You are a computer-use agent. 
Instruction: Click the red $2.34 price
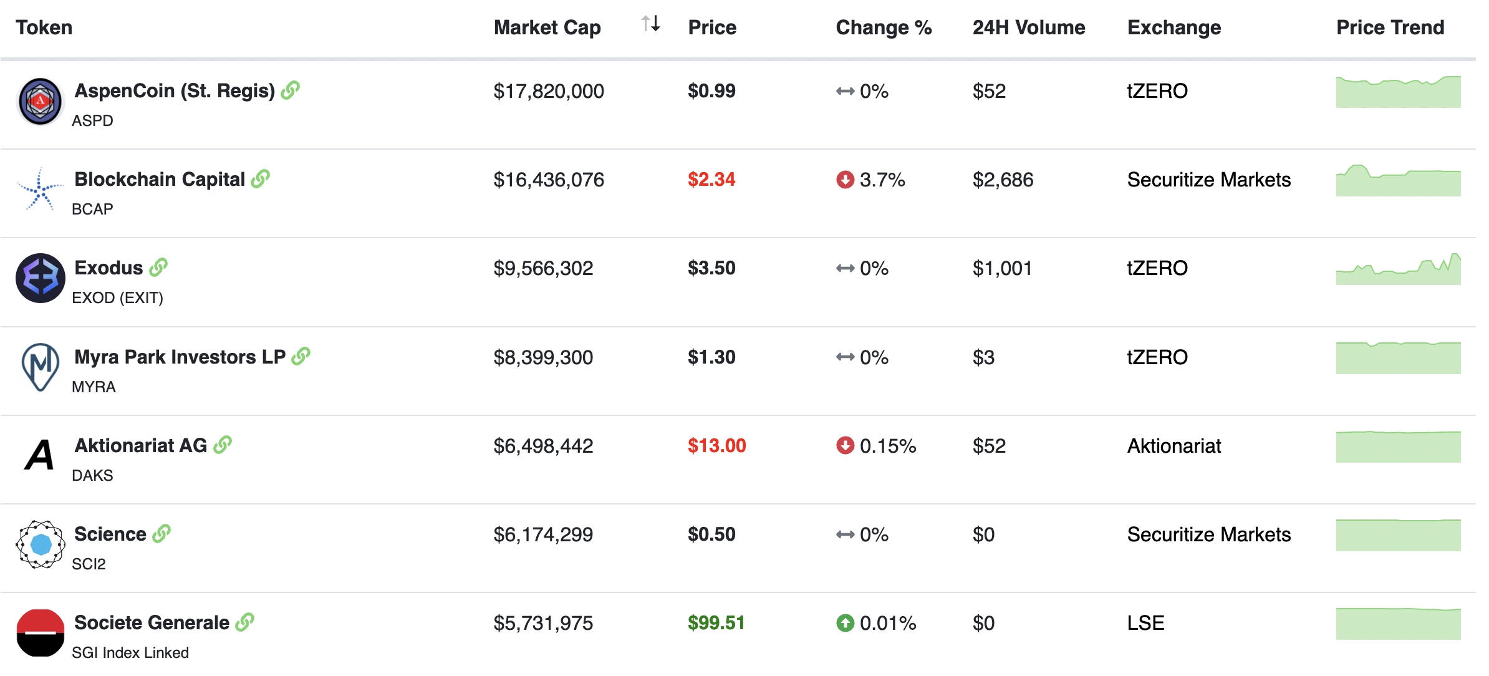(711, 180)
